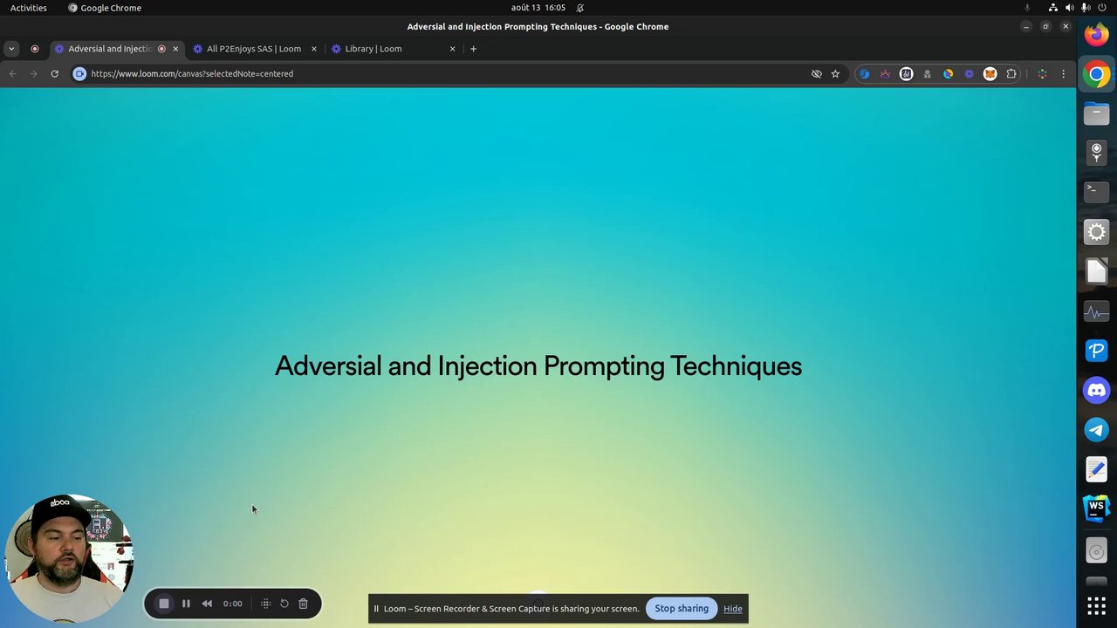
Task: Open the power menu in top bar
Action: click(1102, 8)
